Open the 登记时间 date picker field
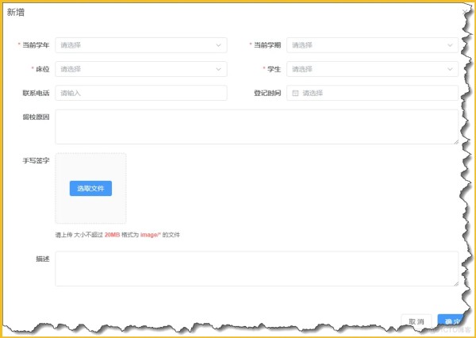Viewport: 476px width, 338px height. [x=372, y=94]
